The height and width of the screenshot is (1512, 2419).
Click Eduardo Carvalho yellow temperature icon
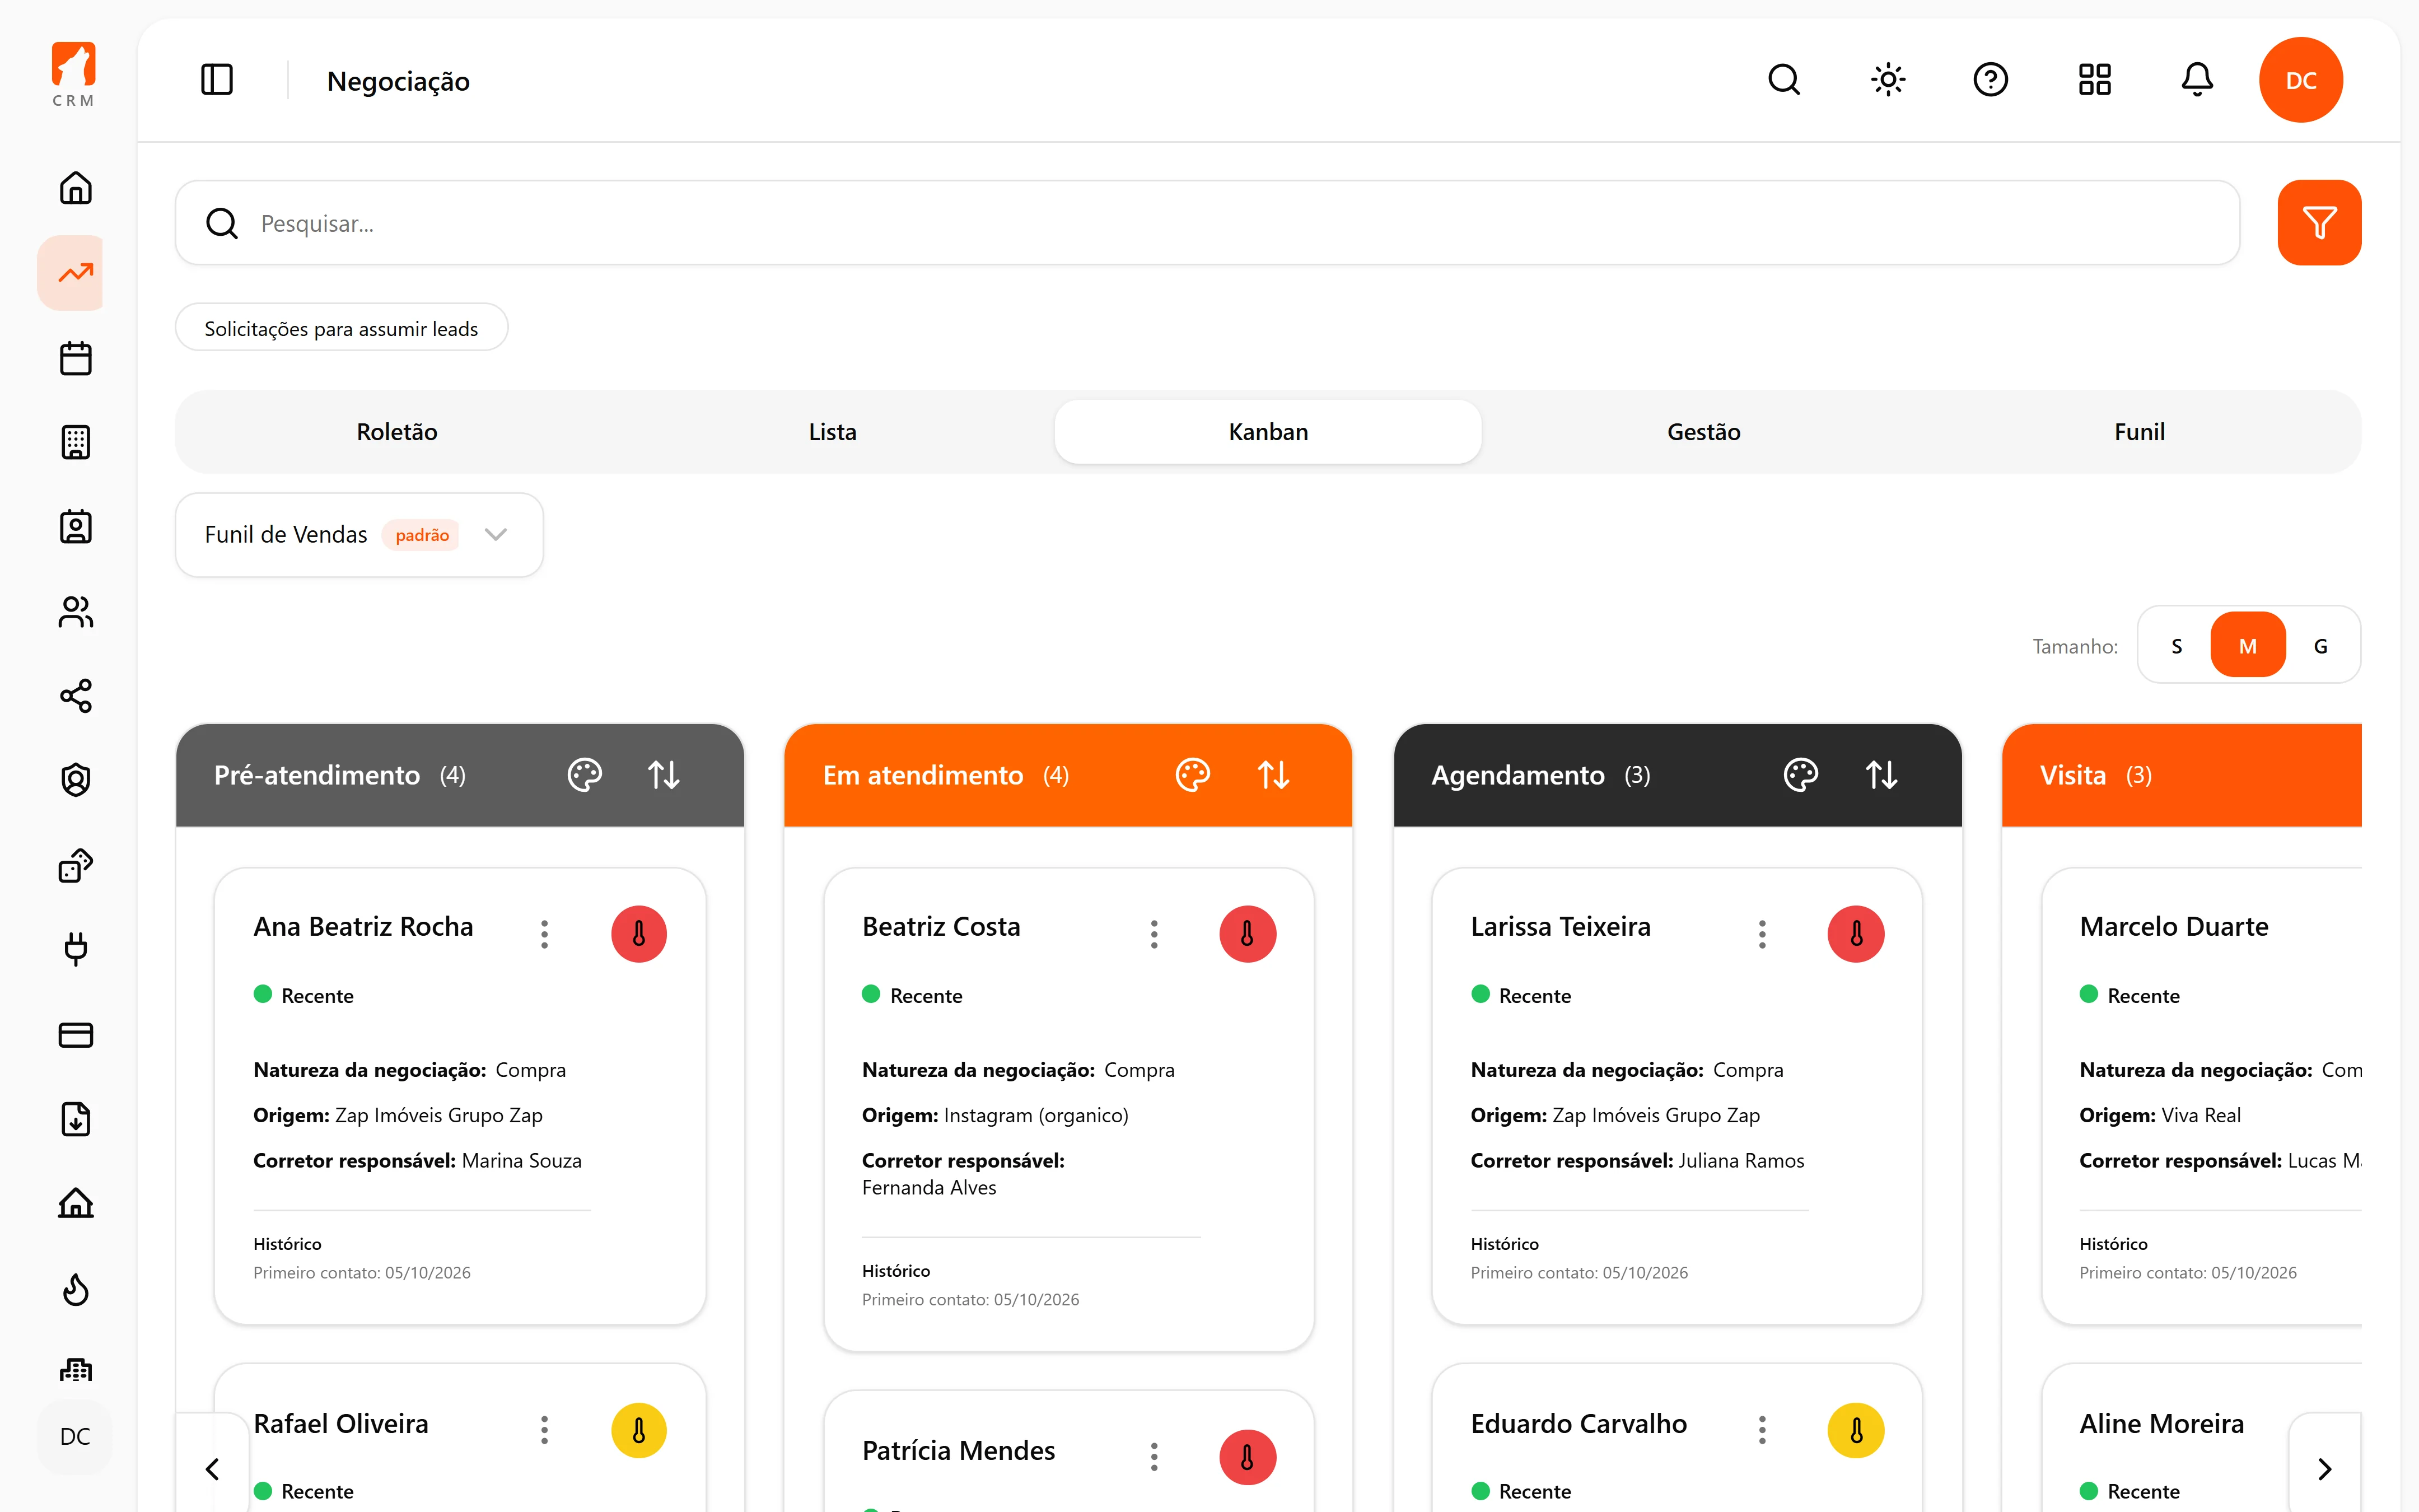[1856, 1430]
